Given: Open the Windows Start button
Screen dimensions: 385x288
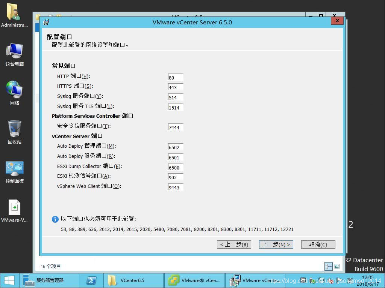Looking at the screenshot, I should coord(9,280).
